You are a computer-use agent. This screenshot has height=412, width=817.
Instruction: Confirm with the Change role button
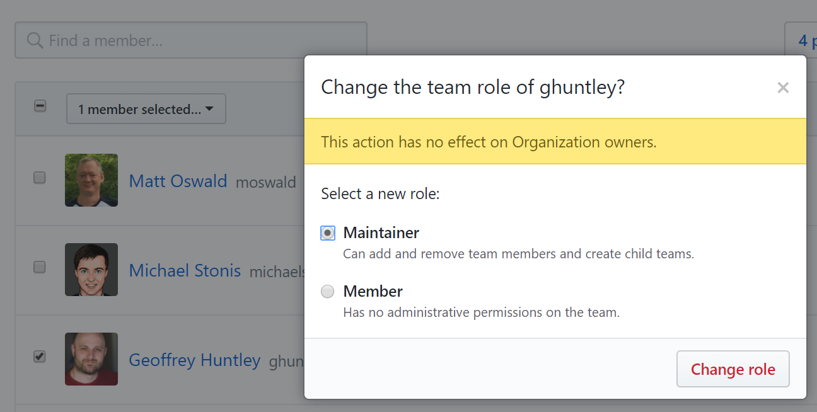(733, 369)
